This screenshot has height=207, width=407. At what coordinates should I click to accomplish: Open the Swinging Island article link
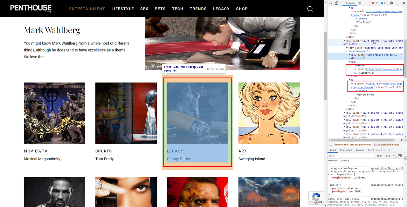click(252, 159)
